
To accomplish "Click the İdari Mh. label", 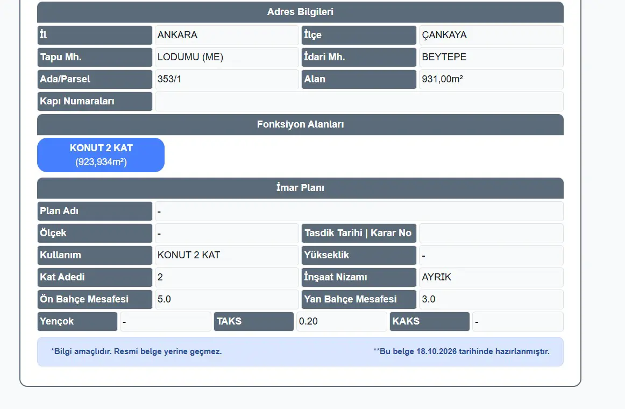I will tap(359, 57).
